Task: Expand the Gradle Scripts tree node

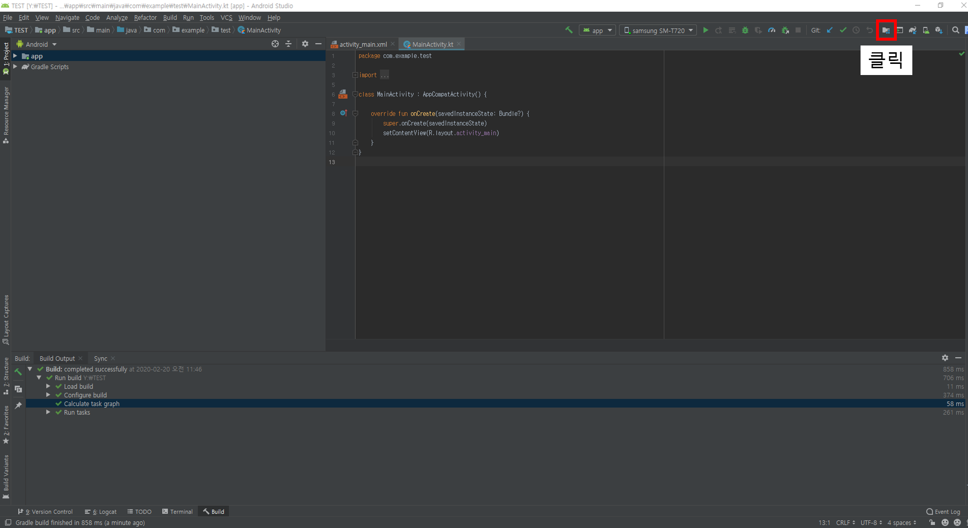Action: click(15, 67)
